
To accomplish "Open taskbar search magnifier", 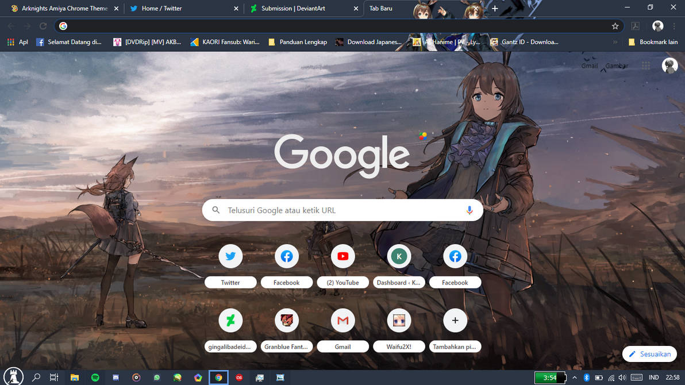I will click(36, 378).
